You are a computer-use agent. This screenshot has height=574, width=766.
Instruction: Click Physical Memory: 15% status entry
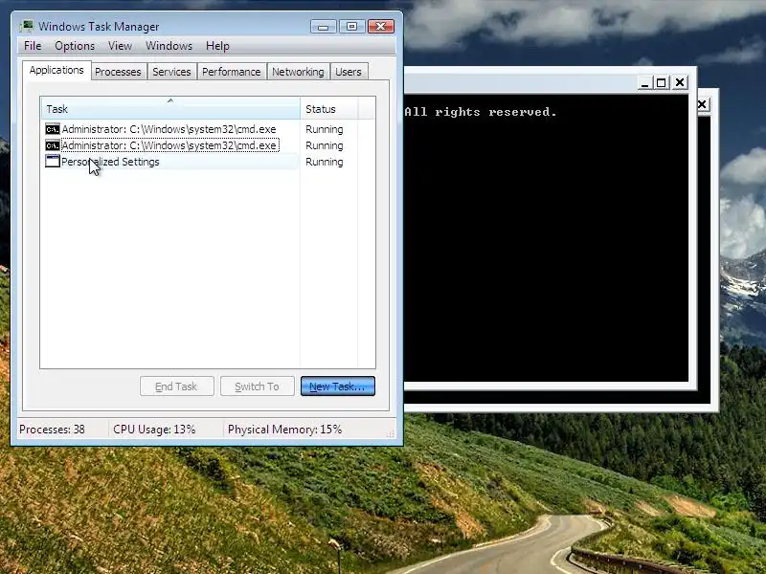[284, 430]
